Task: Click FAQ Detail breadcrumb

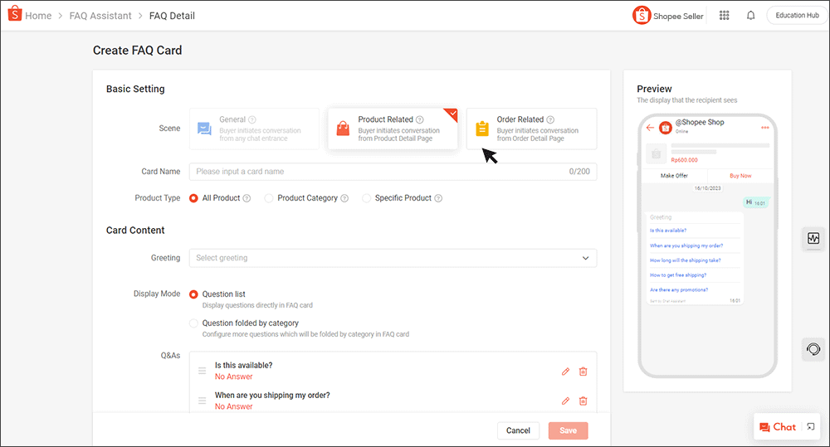Action: 172,16
